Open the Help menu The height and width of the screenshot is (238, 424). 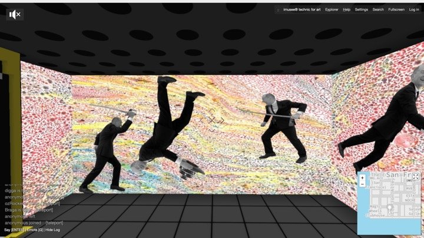346,9
